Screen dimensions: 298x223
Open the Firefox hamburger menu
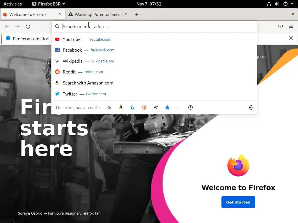pyautogui.click(x=291, y=26)
